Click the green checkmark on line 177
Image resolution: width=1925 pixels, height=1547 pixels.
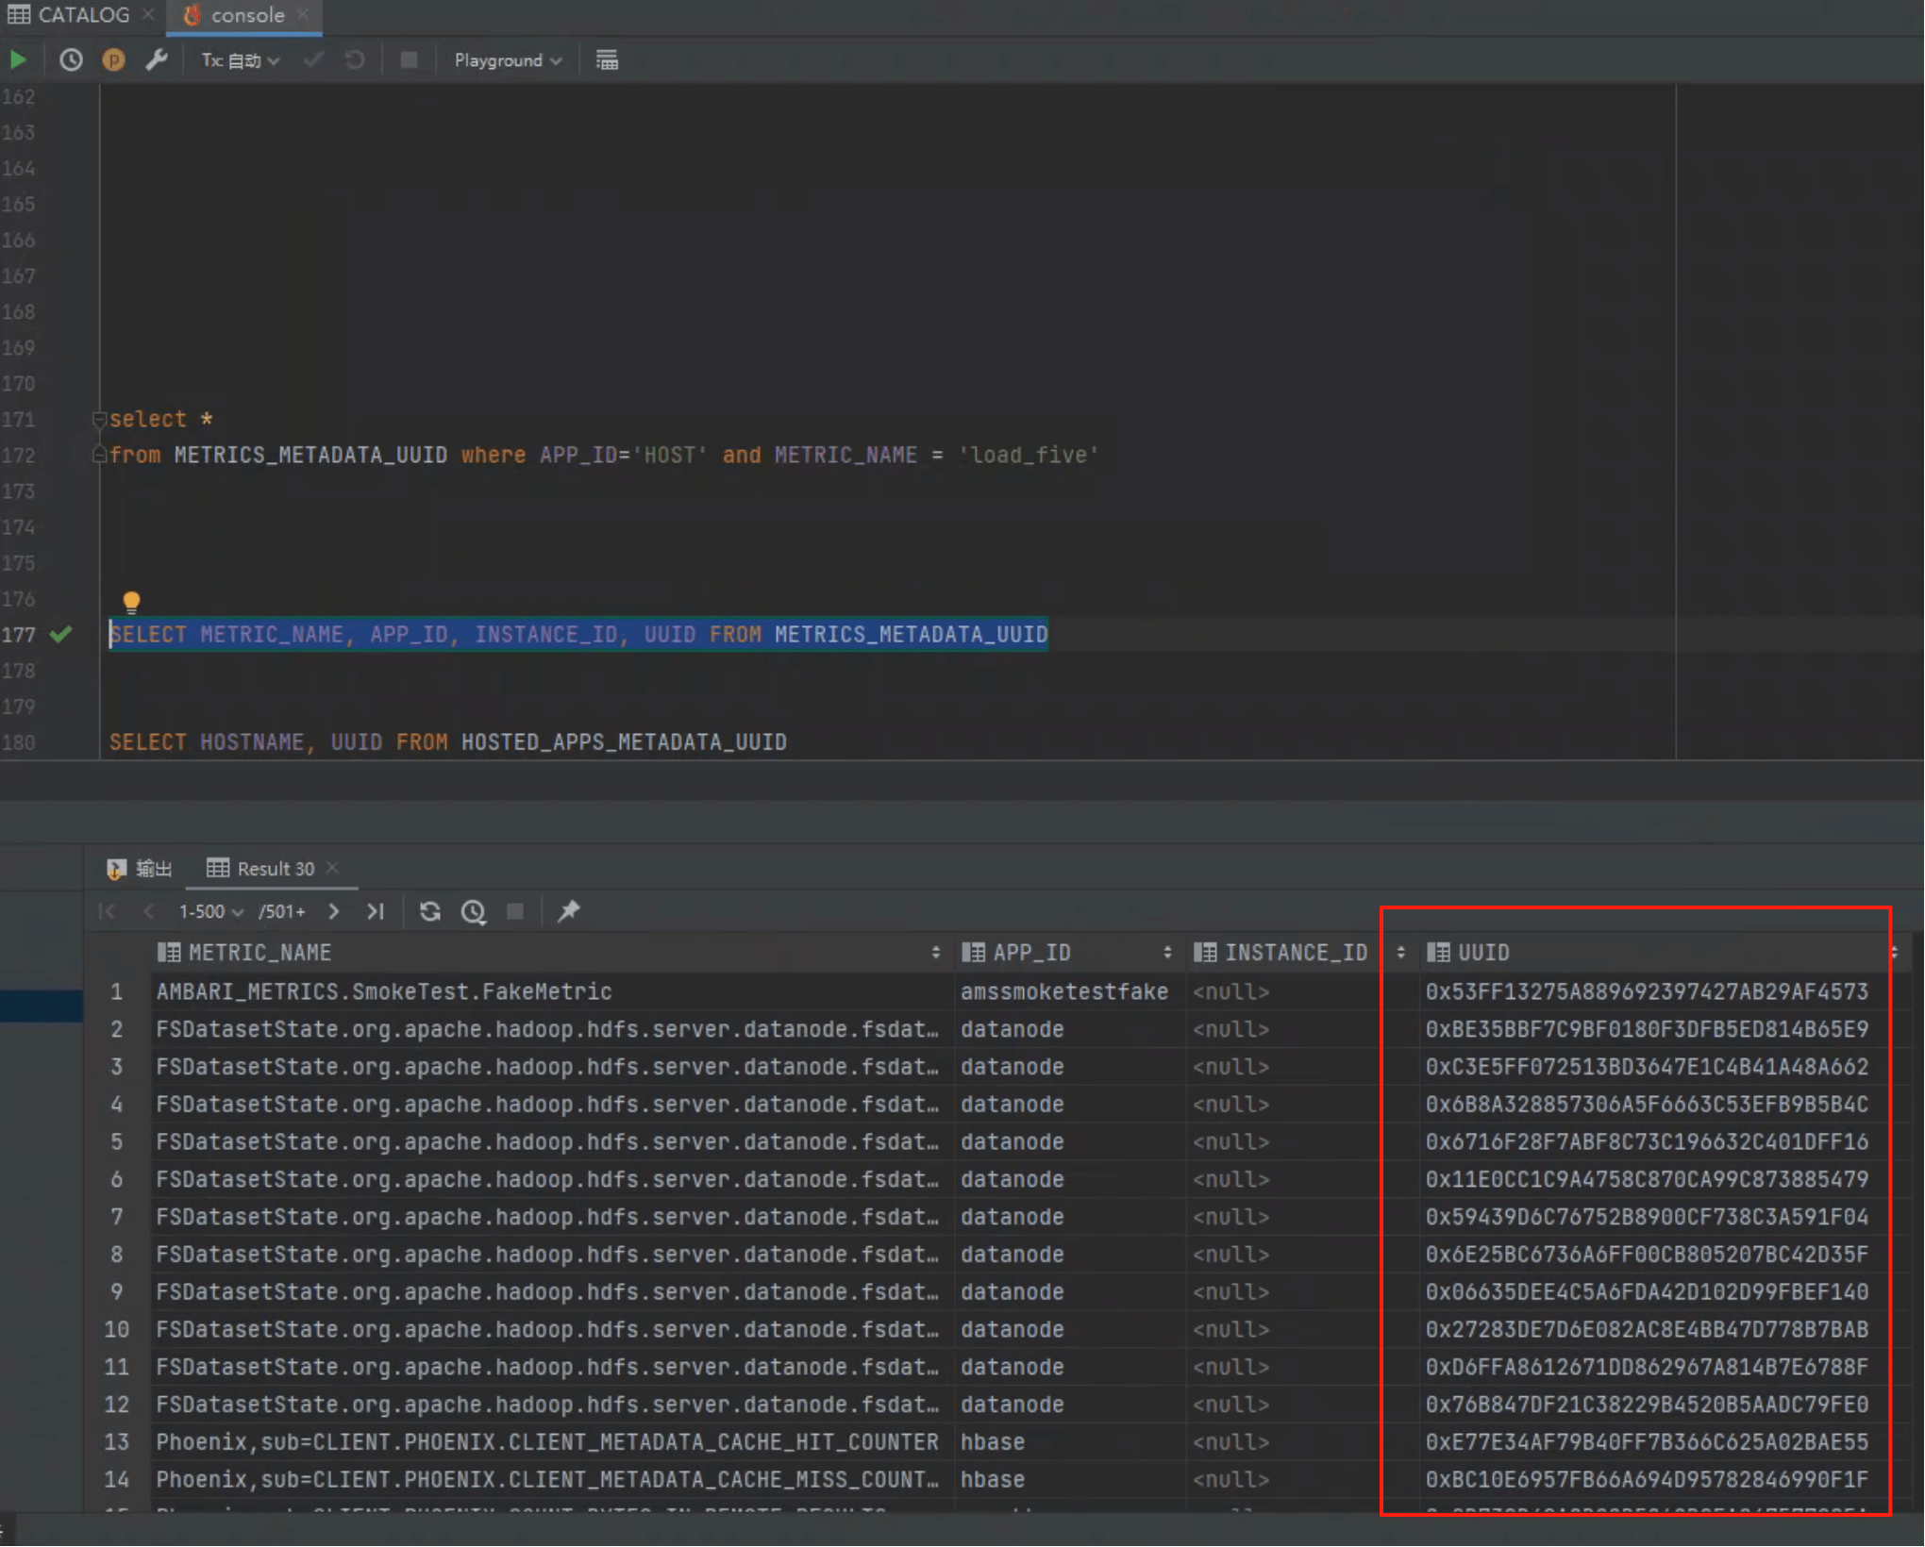click(x=61, y=635)
